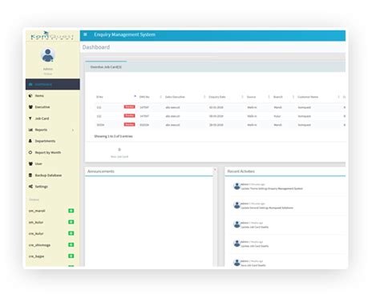Image resolution: width=380 pixels, height=294 pixels.
Task: Sort table by Customer Name column
Action: [x=318, y=97]
